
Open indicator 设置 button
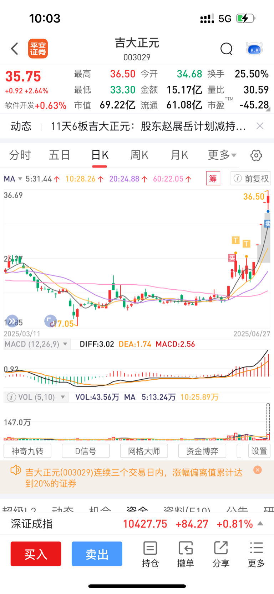(x=259, y=451)
